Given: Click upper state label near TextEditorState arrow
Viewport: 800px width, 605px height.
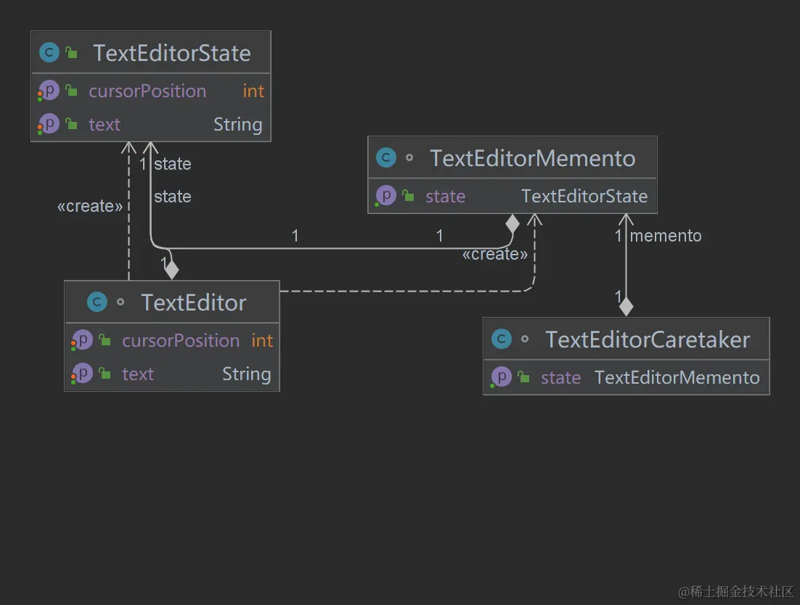Looking at the screenshot, I should point(173,164).
